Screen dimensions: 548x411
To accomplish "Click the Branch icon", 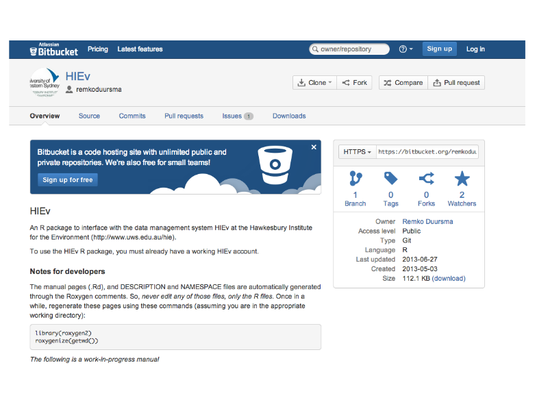I will [356, 179].
